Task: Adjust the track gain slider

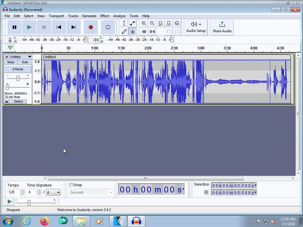Action: coord(18,78)
